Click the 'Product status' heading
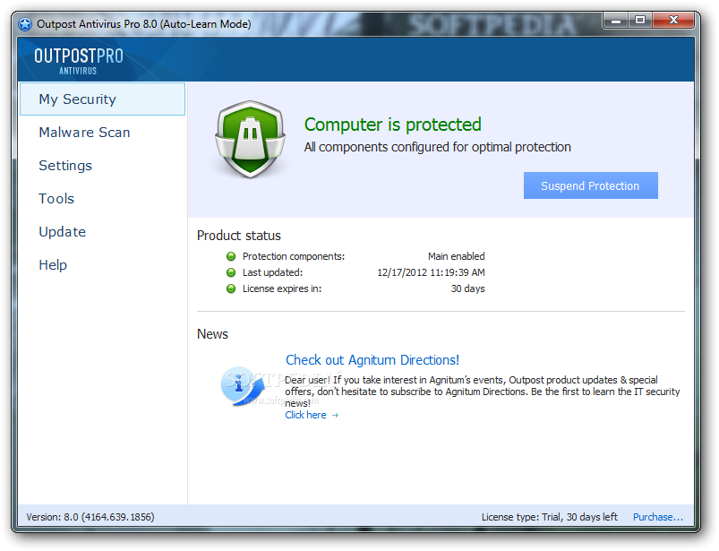 click(239, 236)
